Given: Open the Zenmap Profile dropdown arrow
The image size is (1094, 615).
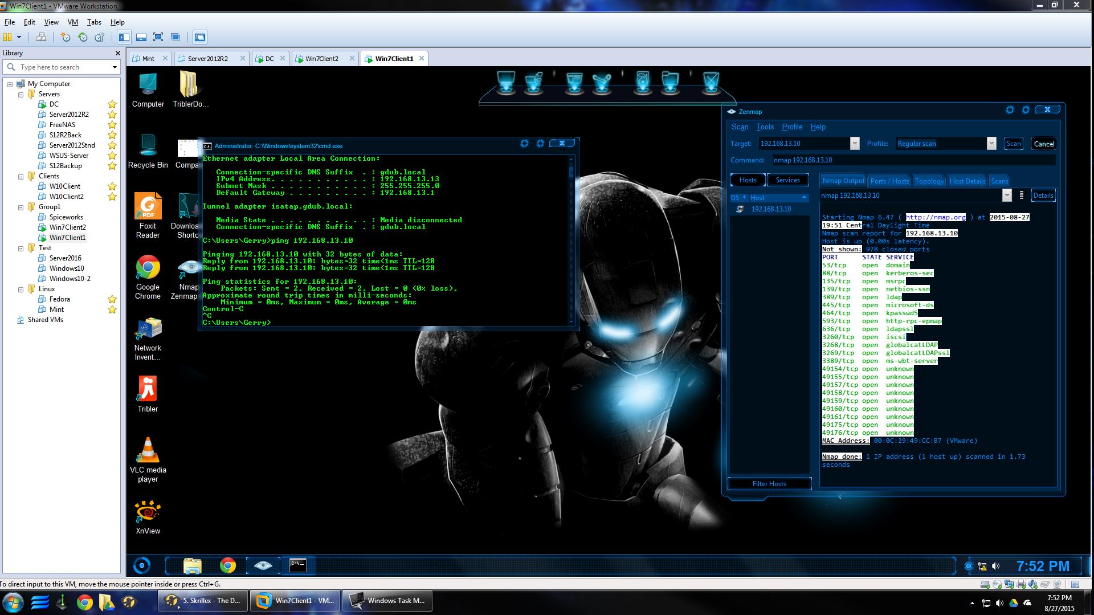Looking at the screenshot, I should click(991, 144).
